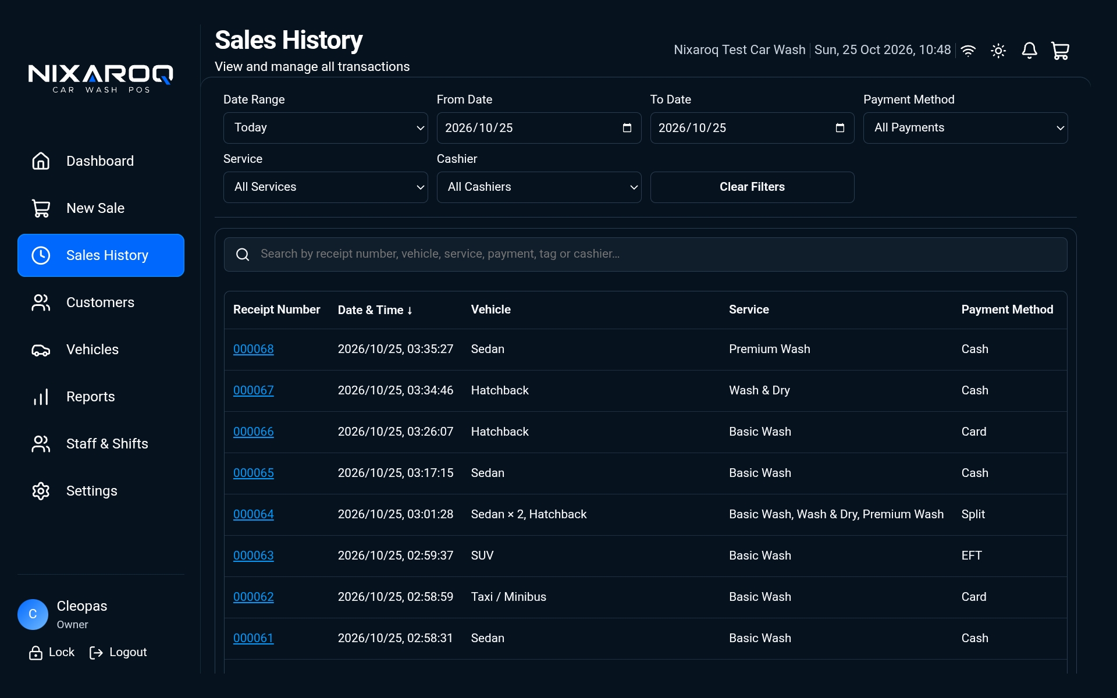Click the Cleopas user avatar

[33, 614]
